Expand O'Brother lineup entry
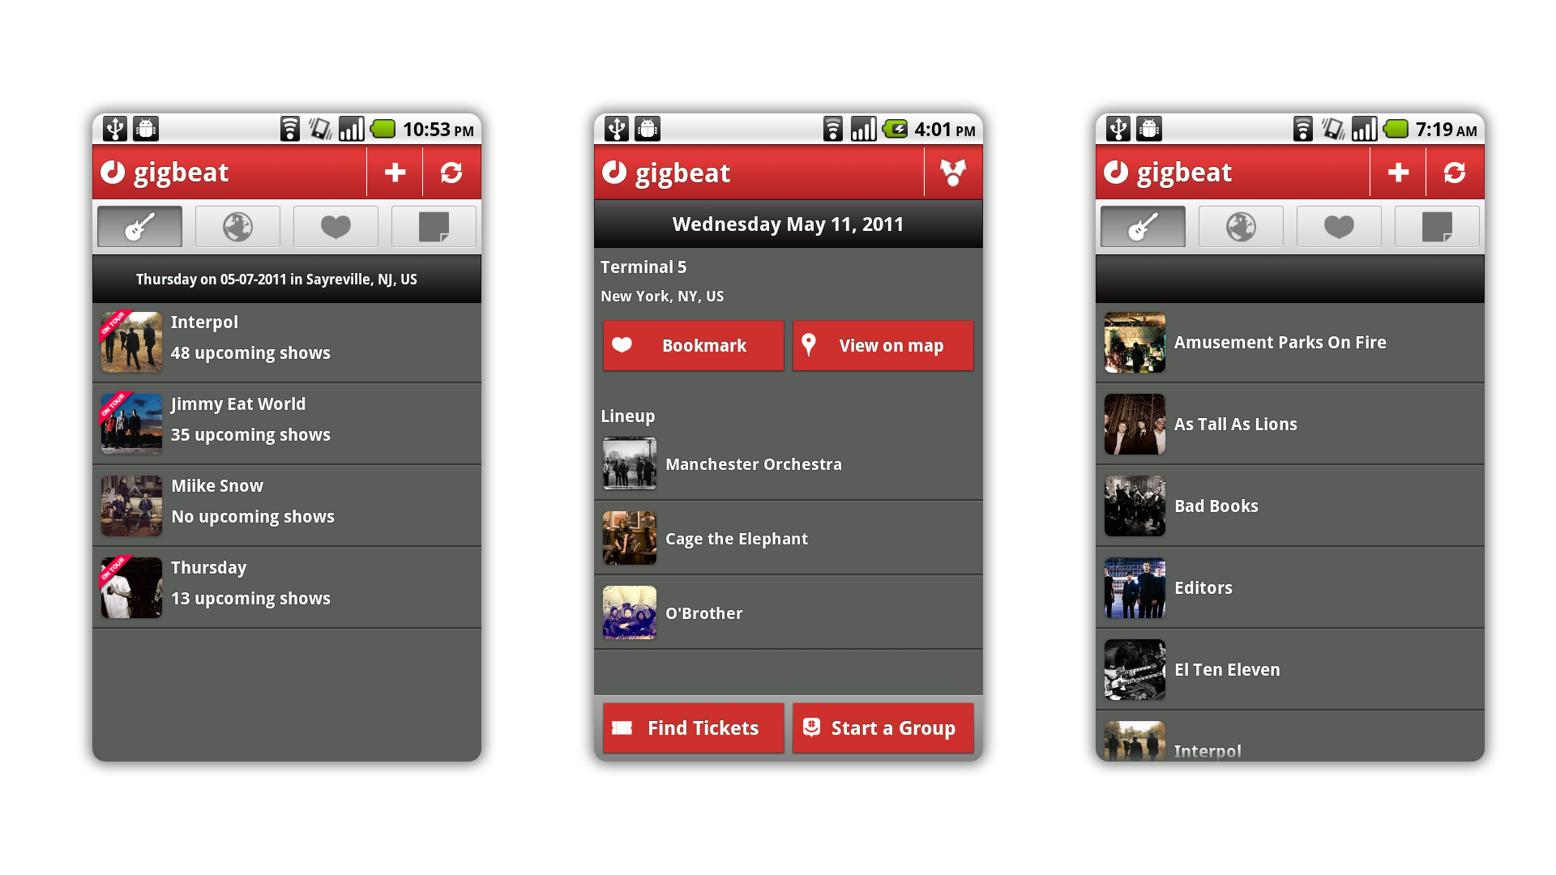Image resolution: width=1556 pixels, height=875 pixels. click(x=787, y=612)
